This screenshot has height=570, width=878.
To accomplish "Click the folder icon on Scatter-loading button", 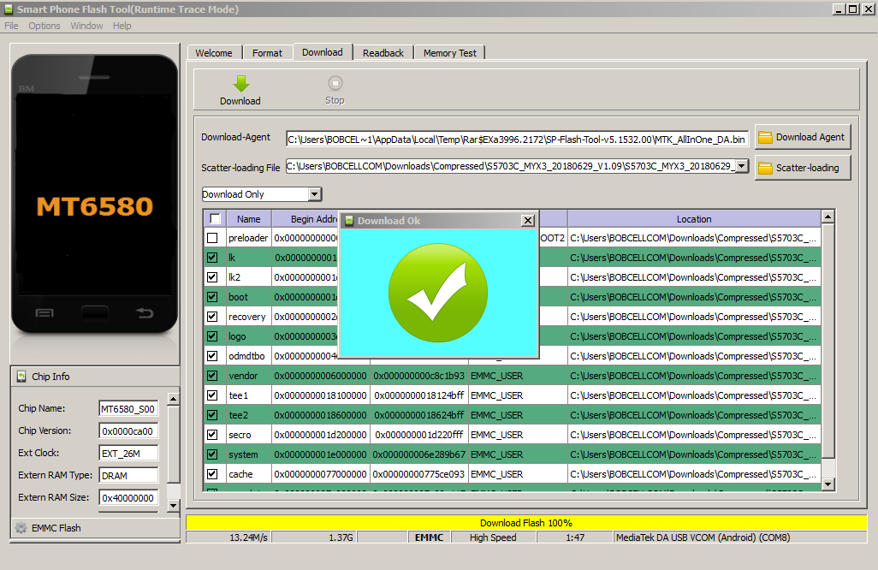I will tap(765, 168).
